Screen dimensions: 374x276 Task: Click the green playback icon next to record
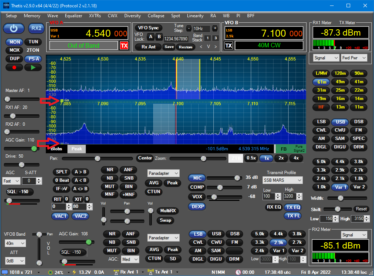(x=32, y=67)
